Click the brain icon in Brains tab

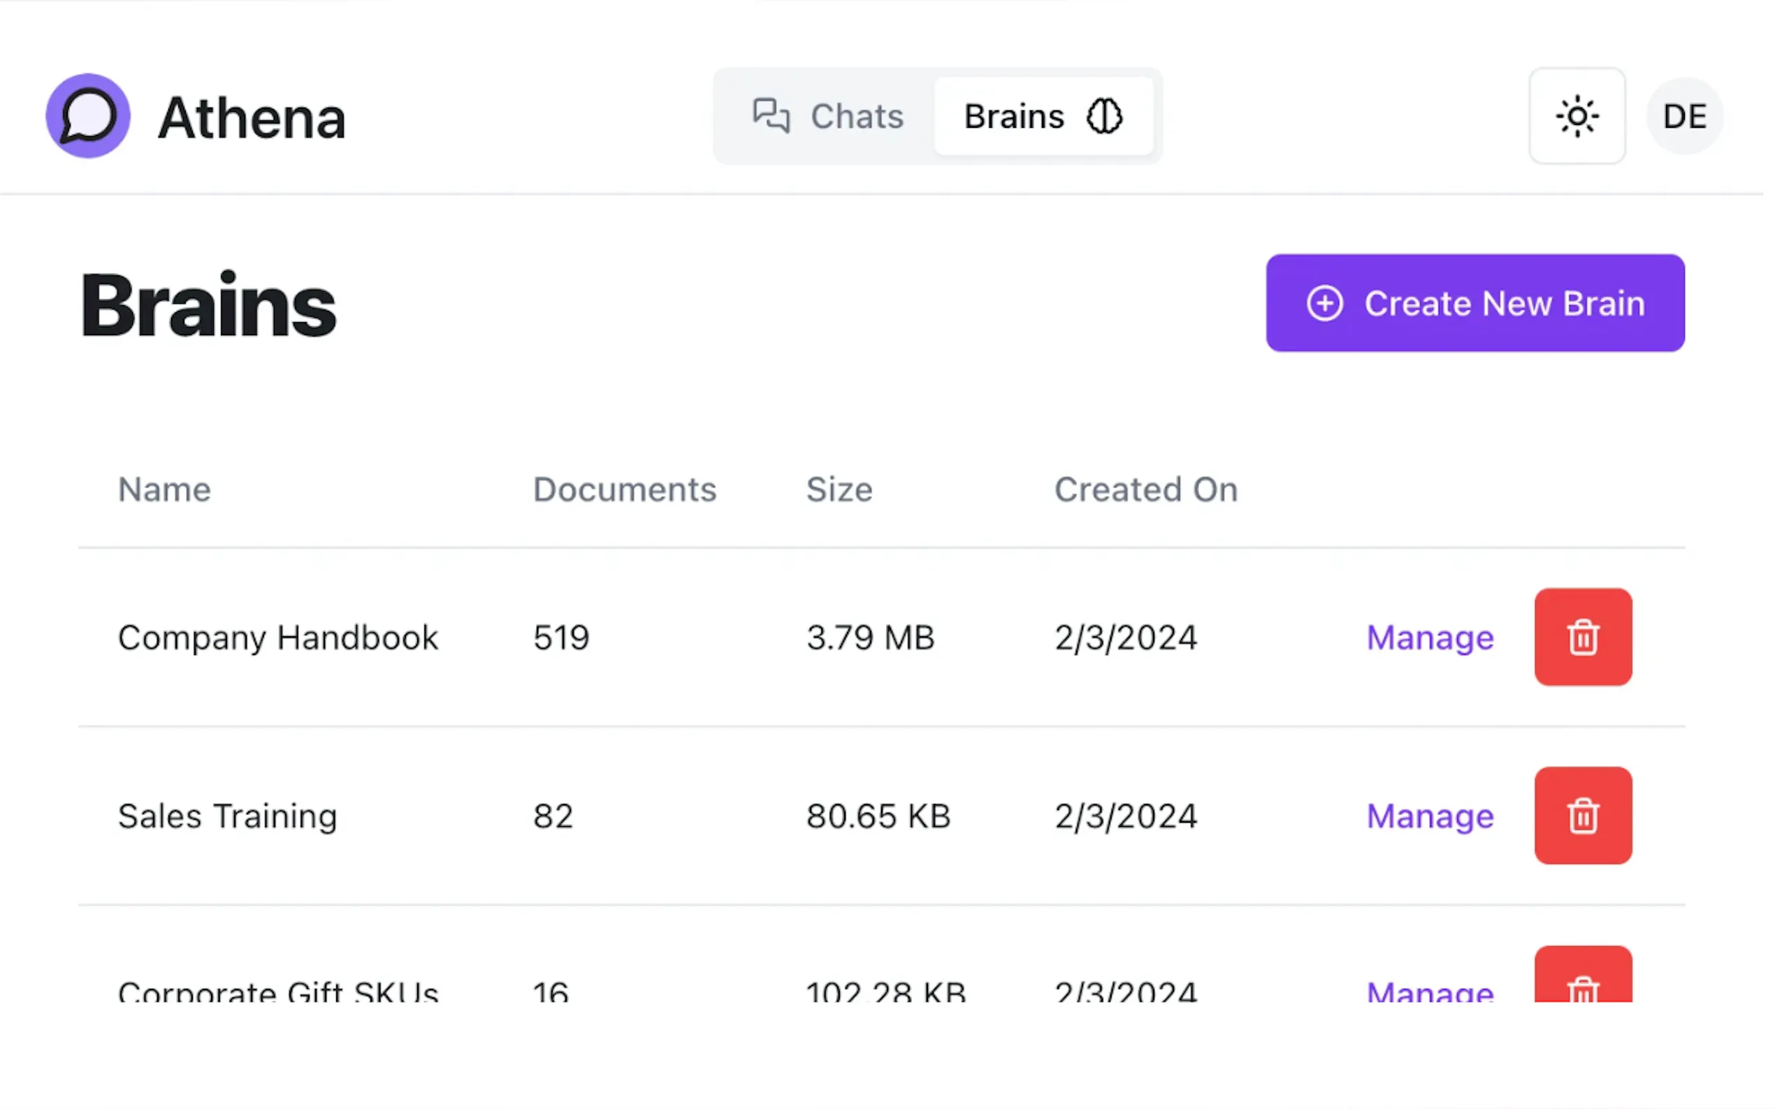[x=1103, y=116]
